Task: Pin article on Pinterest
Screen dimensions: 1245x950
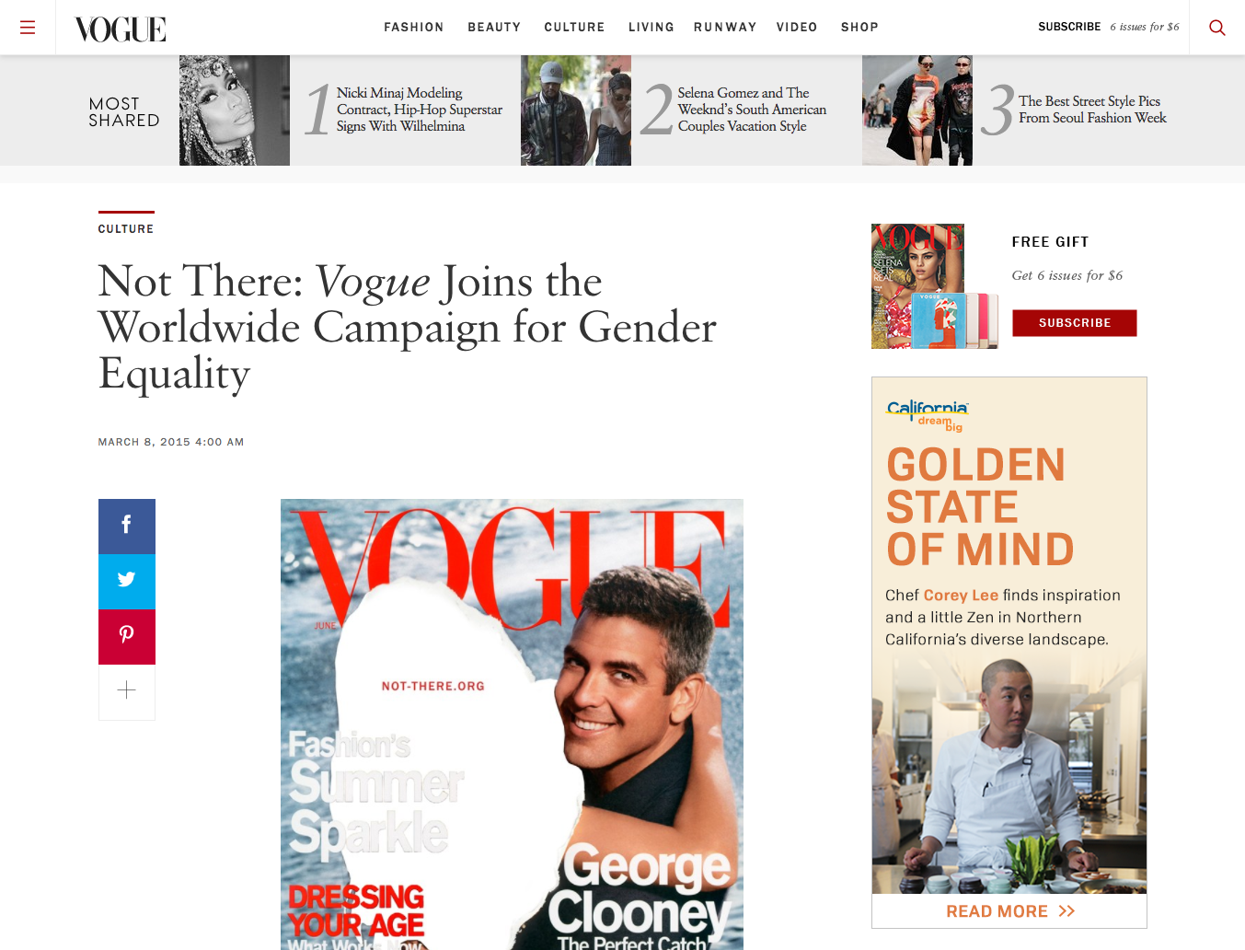Action: 127,637
